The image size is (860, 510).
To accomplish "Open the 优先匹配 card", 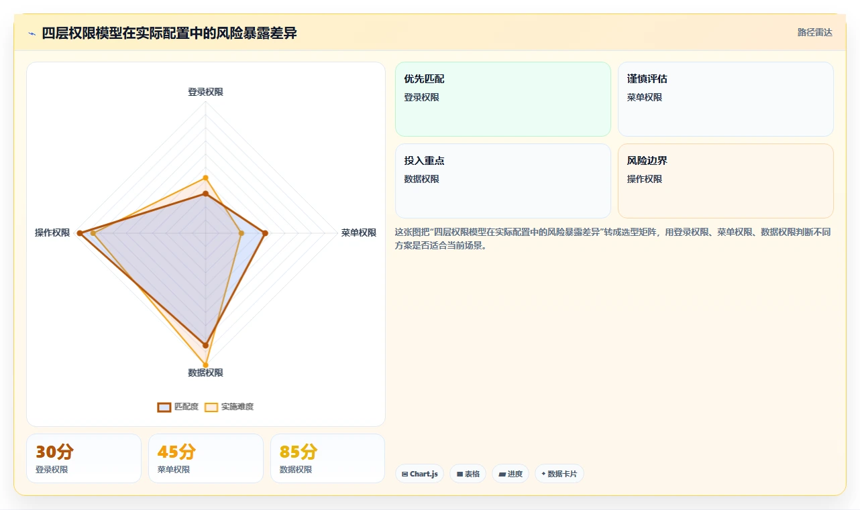I will click(503, 99).
